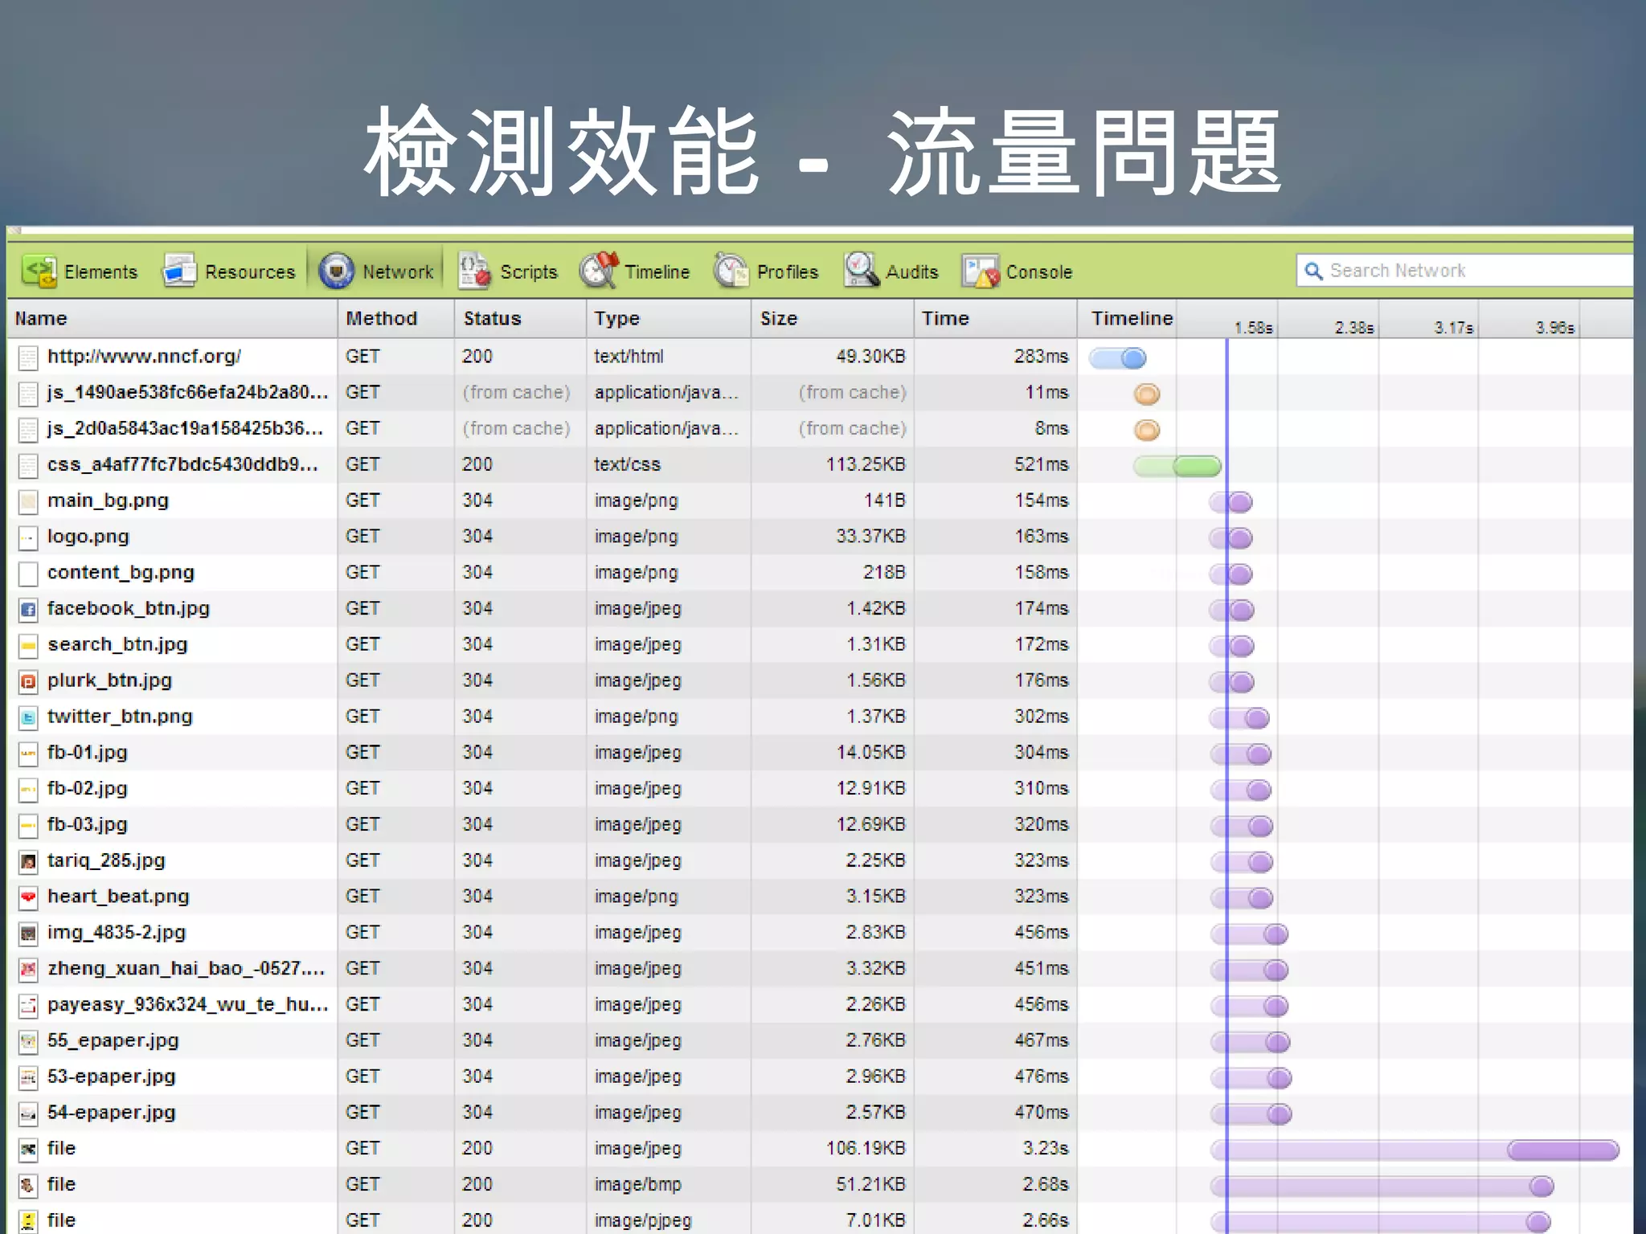The width and height of the screenshot is (1646, 1234).
Task: Switch to the Console tab label
Action: pyautogui.click(x=1038, y=272)
